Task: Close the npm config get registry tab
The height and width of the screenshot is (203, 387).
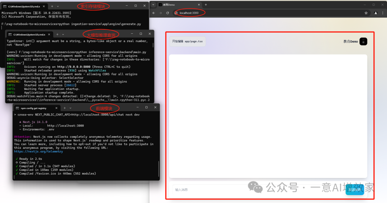Action: click(56, 108)
